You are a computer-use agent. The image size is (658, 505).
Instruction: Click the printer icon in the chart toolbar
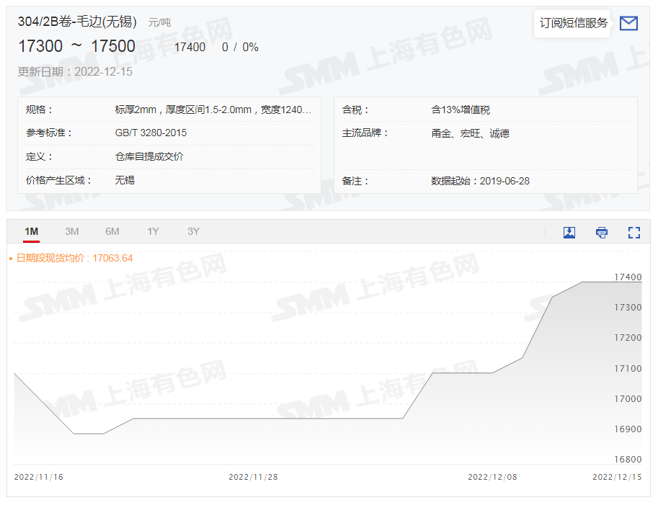tap(601, 232)
